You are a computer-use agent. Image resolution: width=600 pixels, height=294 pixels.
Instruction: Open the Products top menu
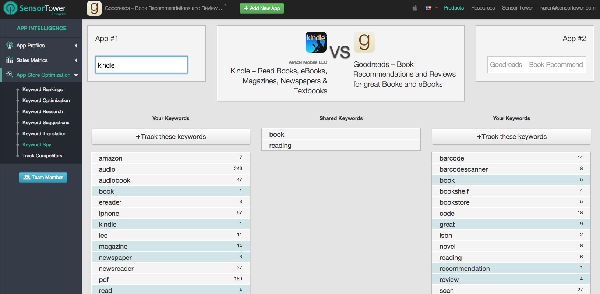[x=453, y=8]
